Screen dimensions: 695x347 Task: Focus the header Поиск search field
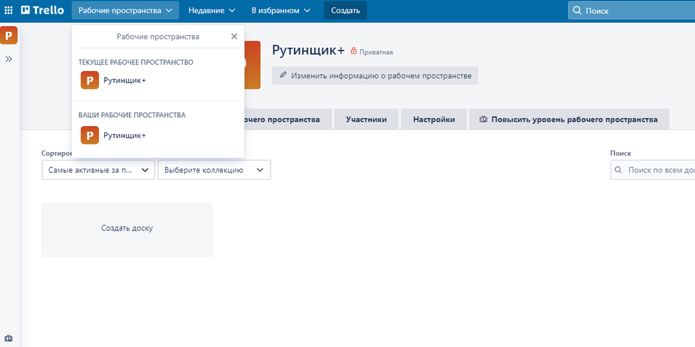(x=632, y=10)
